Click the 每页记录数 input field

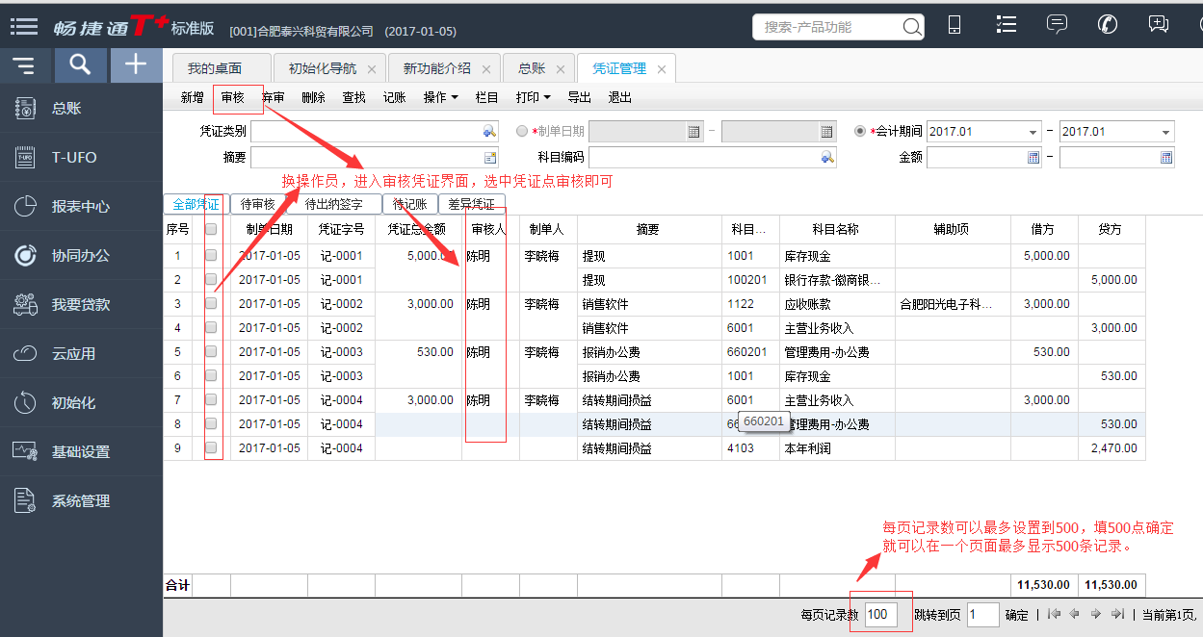coord(881,615)
